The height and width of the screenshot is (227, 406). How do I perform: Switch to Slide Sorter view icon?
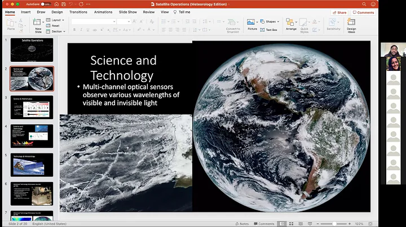pos(291,224)
